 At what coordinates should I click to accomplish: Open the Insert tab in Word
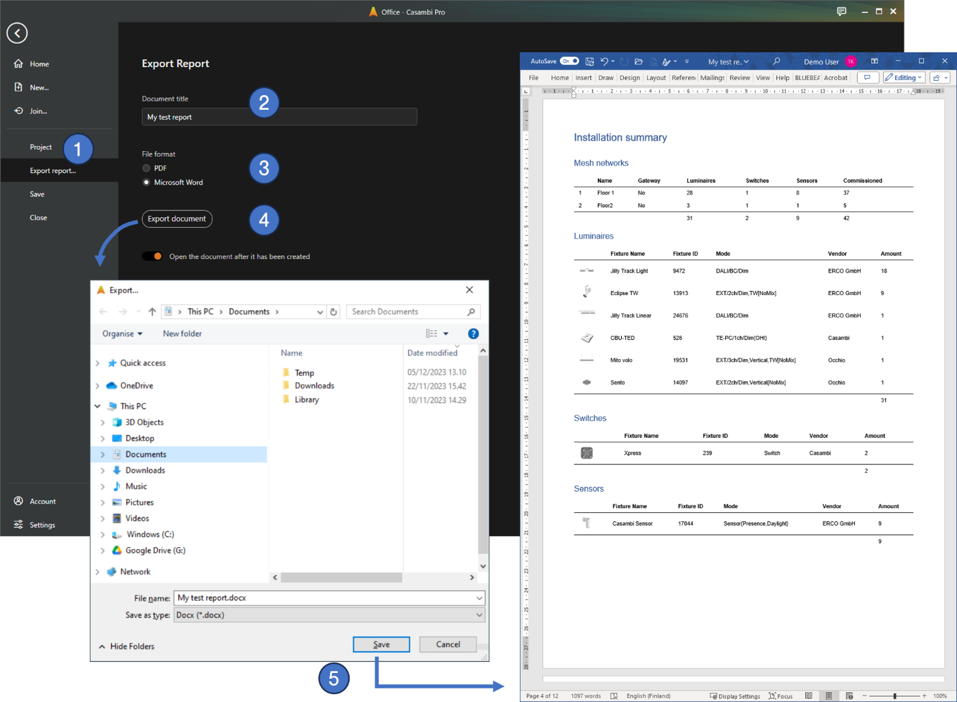tap(583, 77)
